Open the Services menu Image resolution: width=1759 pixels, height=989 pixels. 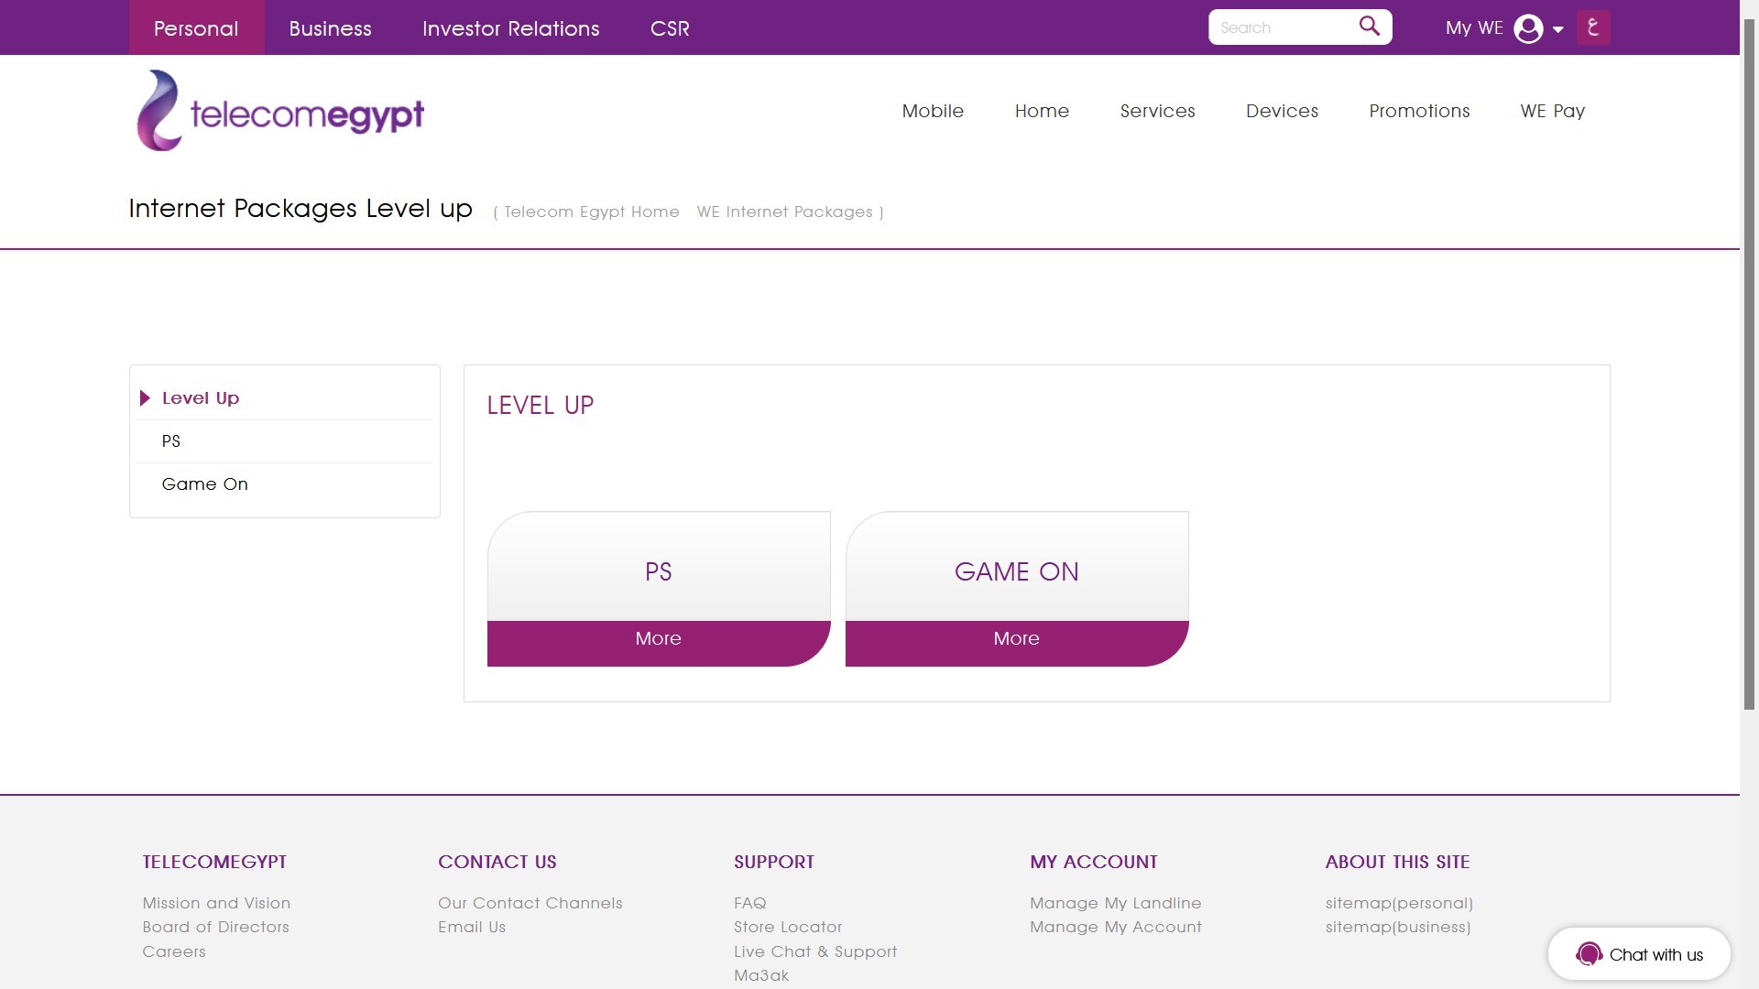click(x=1157, y=111)
